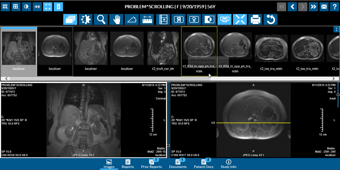Reset the view with the undo arrow

(x=271, y=20)
